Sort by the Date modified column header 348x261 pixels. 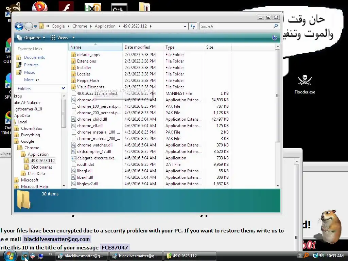[143, 47]
